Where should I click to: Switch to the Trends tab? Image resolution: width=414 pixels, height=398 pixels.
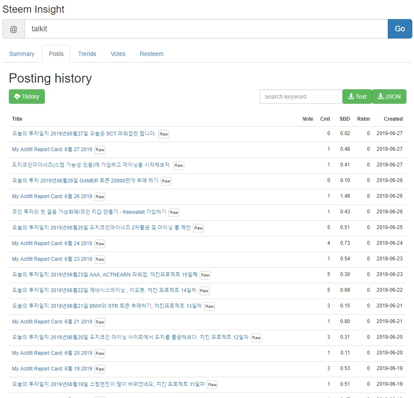tap(87, 54)
